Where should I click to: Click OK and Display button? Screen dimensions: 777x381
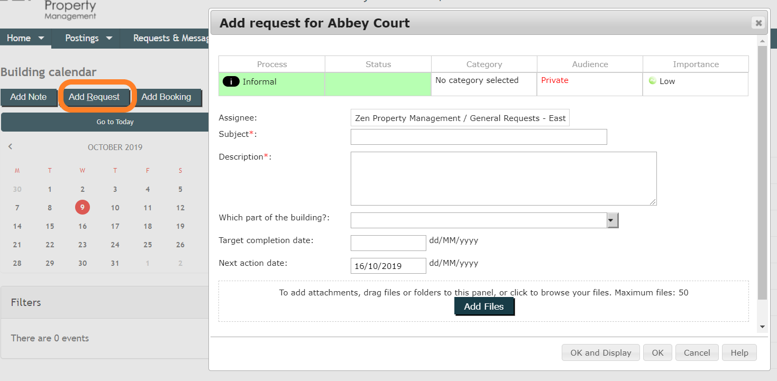point(600,353)
